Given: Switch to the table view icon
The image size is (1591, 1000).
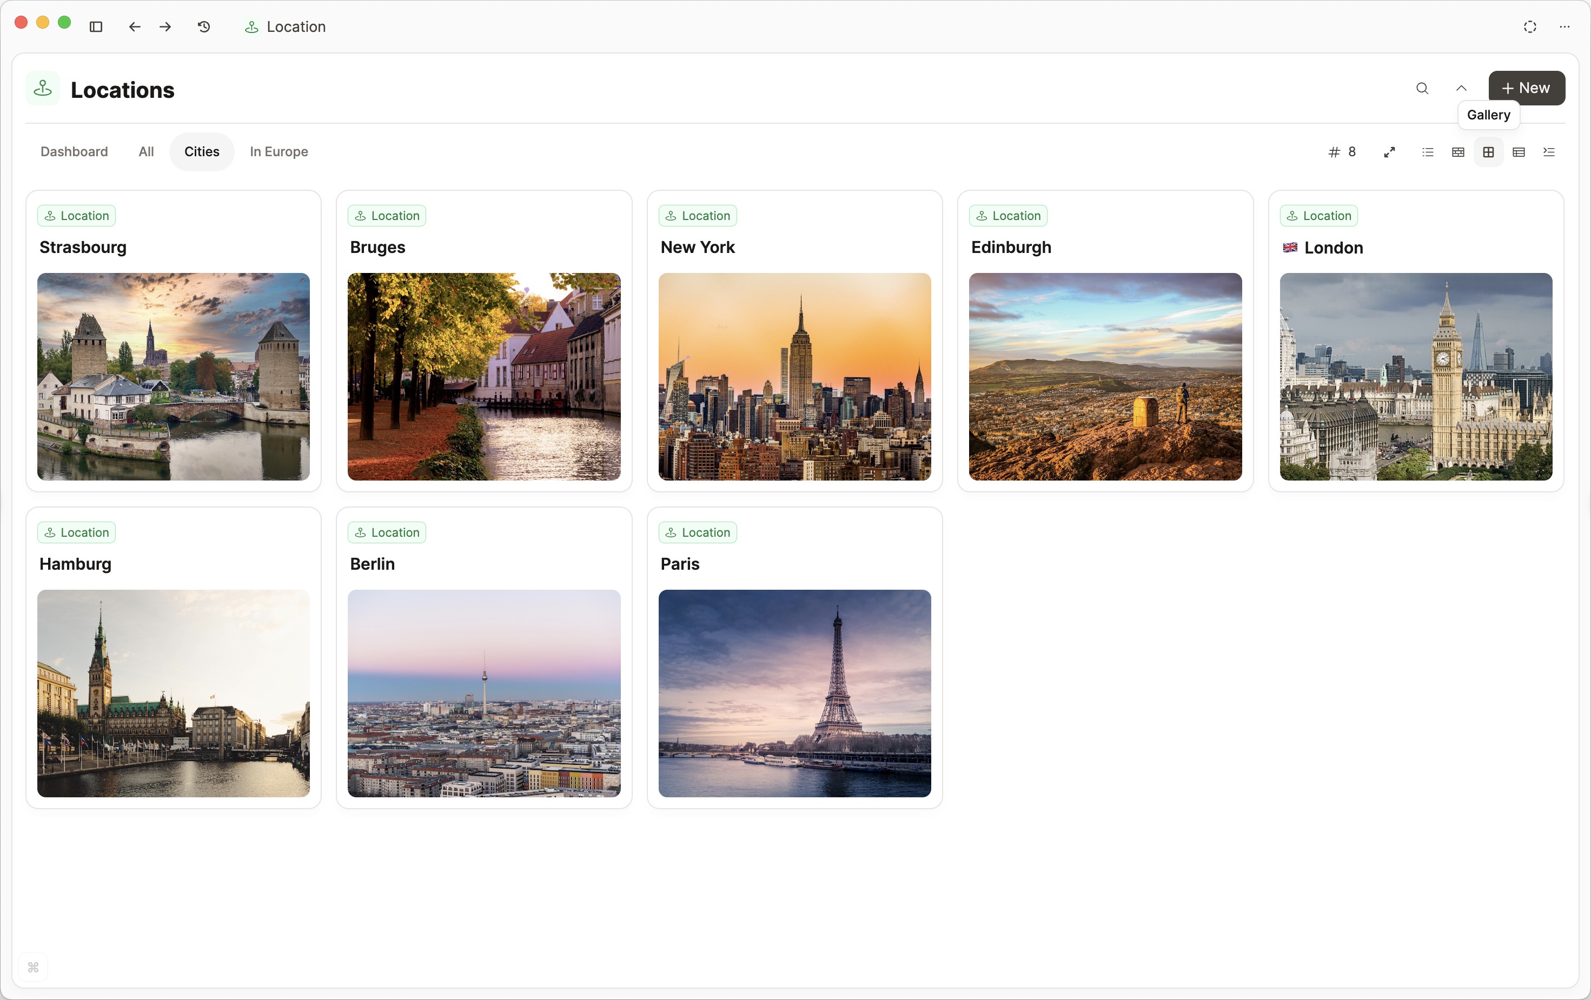Looking at the screenshot, I should tap(1519, 152).
